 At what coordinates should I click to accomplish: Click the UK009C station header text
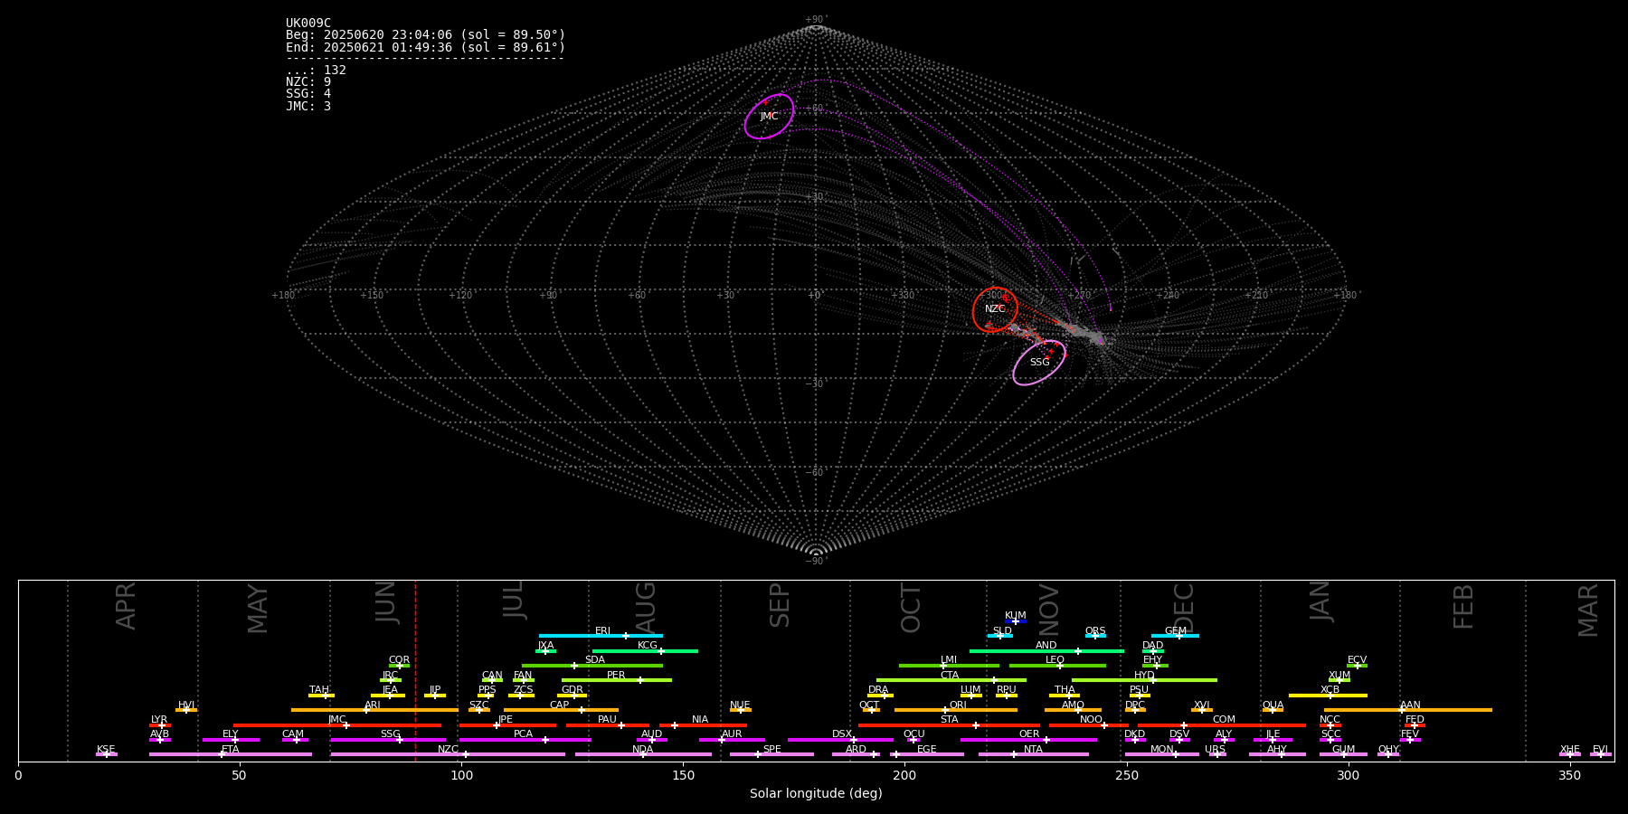(308, 24)
